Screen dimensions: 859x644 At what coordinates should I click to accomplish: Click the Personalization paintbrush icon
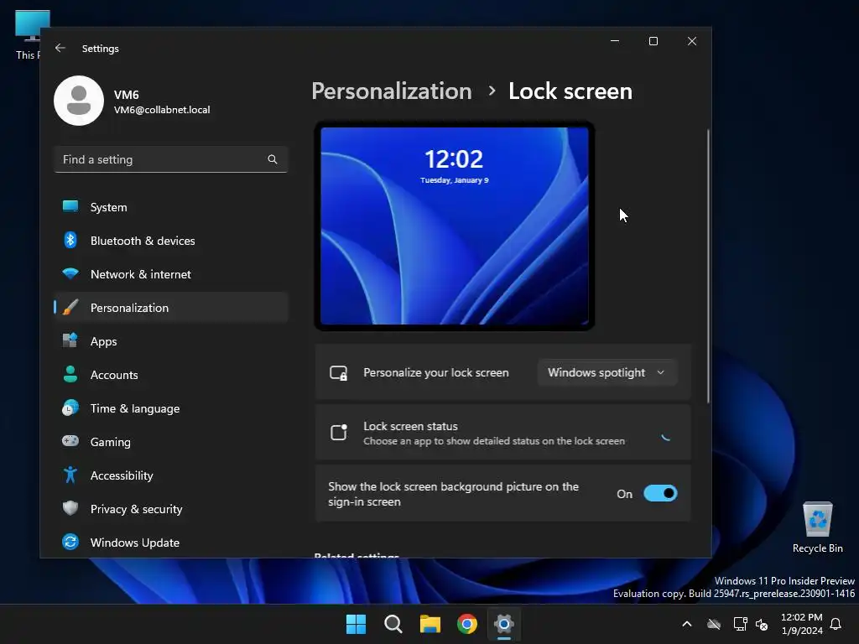click(70, 307)
